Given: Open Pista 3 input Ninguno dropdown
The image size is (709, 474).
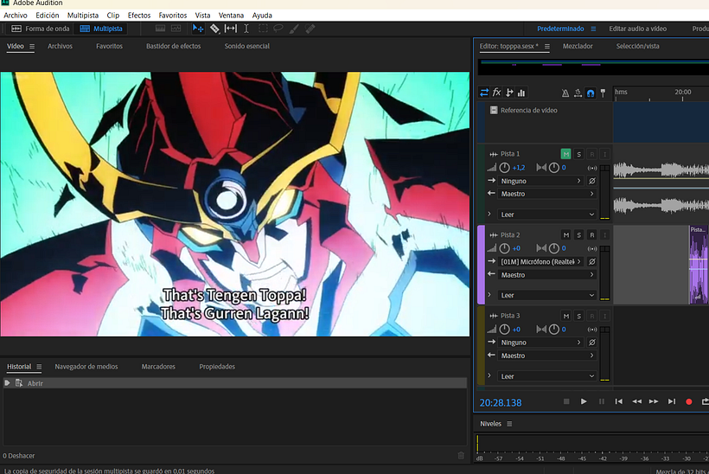Looking at the screenshot, I should pyautogui.click(x=540, y=343).
